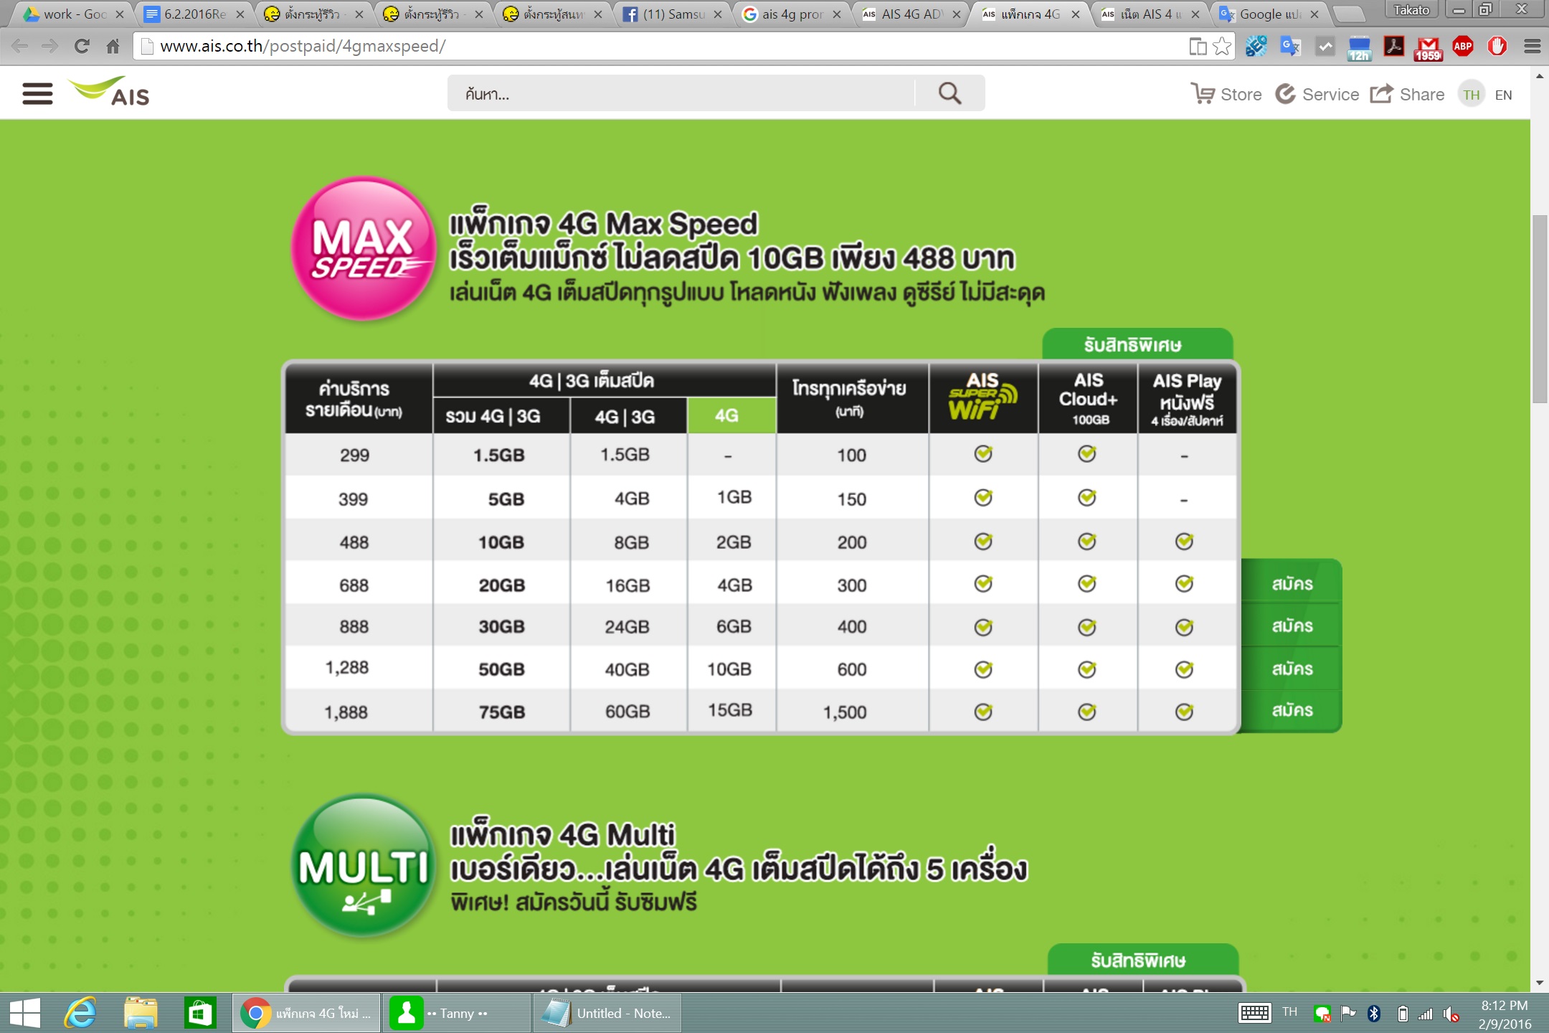1549x1033 pixels.
Task: Open the Gmail checker extension showing 1959
Action: click(1428, 49)
